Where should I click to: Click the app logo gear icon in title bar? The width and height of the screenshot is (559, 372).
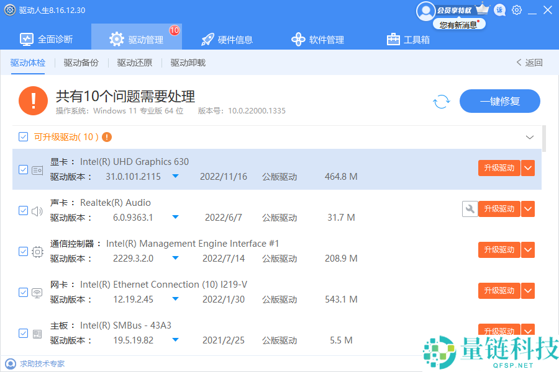click(9, 10)
